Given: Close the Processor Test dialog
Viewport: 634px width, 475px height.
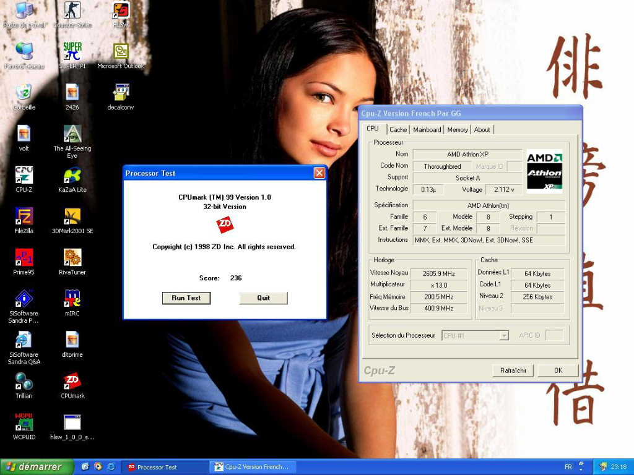Looking at the screenshot, I should pos(319,173).
